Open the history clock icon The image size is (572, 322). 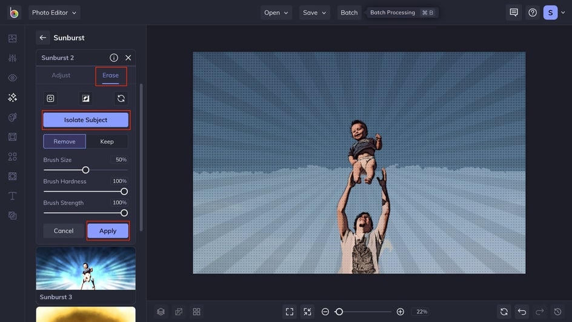(x=558, y=312)
